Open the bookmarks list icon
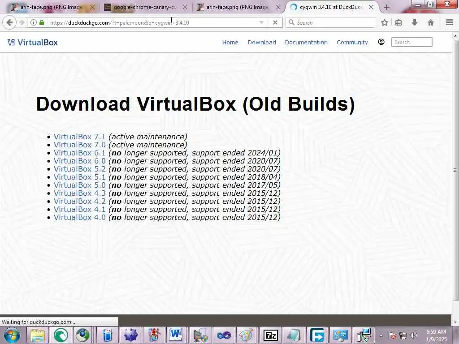The image size is (459, 344). pos(398,22)
